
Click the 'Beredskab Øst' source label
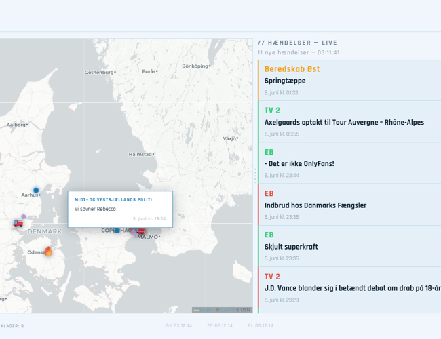(x=292, y=69)
